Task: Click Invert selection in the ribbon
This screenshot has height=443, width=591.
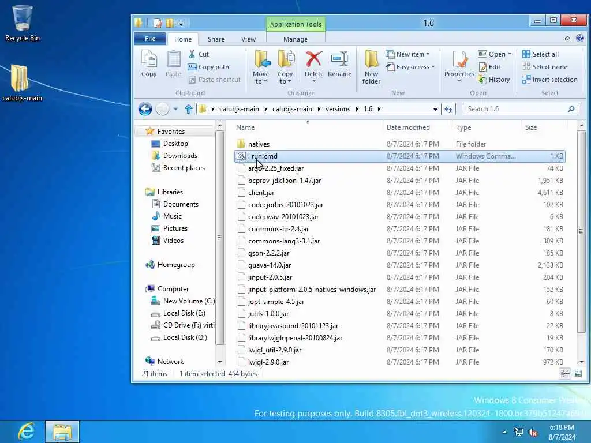Action: coord(549,80)
